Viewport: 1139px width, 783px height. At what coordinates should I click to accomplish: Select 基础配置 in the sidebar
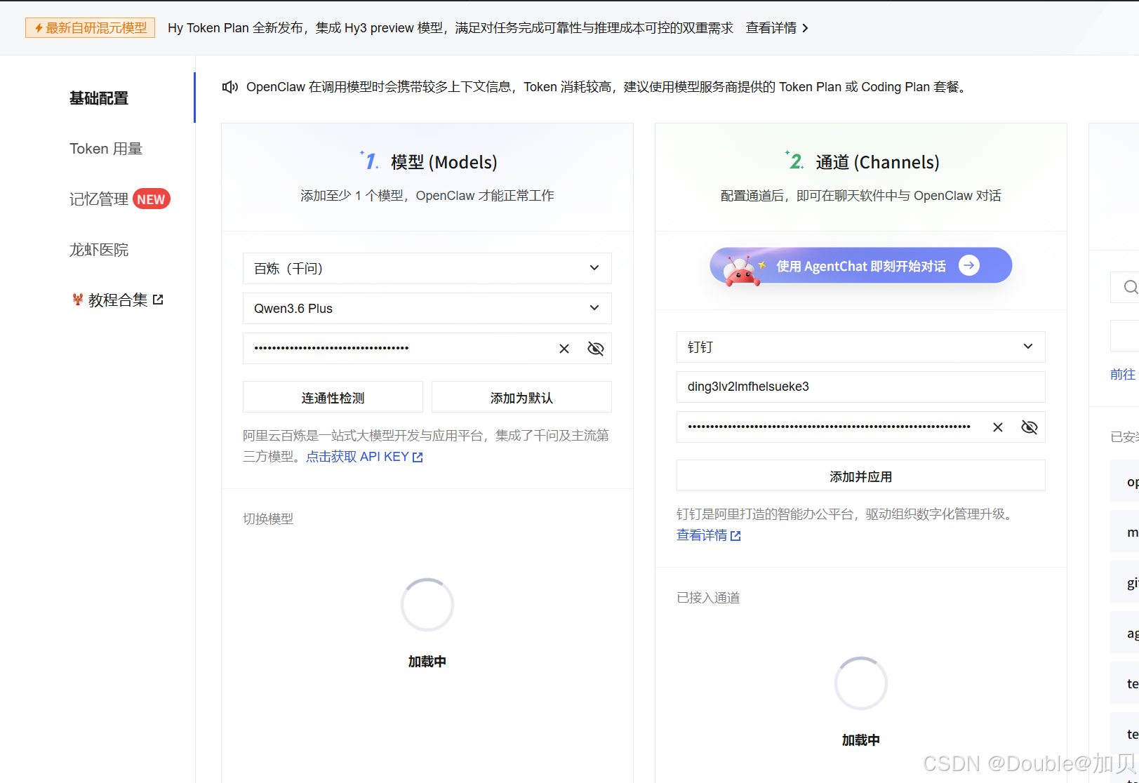[99, 98]
